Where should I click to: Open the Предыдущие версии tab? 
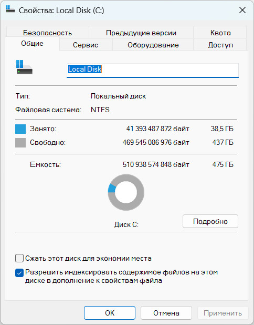coord(141,33)
